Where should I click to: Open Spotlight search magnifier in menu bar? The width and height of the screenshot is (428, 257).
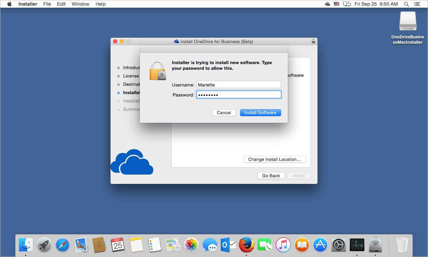[406, 4]
